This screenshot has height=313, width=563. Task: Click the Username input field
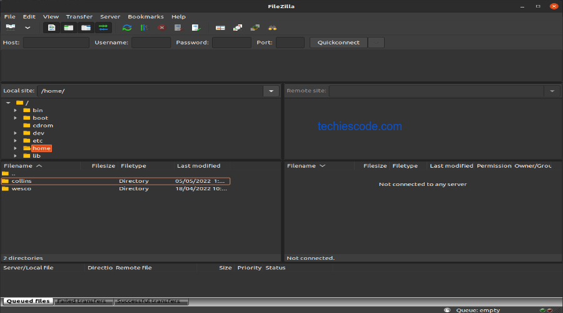(151, 43)
